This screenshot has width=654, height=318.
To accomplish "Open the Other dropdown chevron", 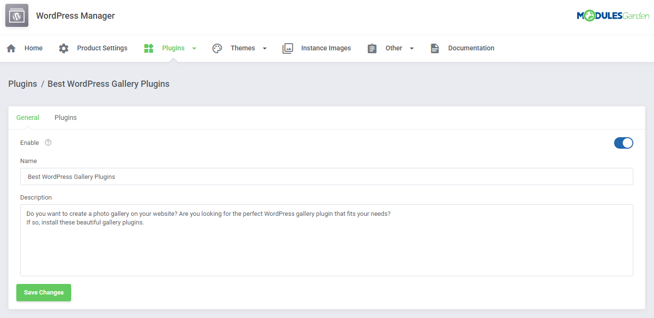I will [x=412, y=48].
